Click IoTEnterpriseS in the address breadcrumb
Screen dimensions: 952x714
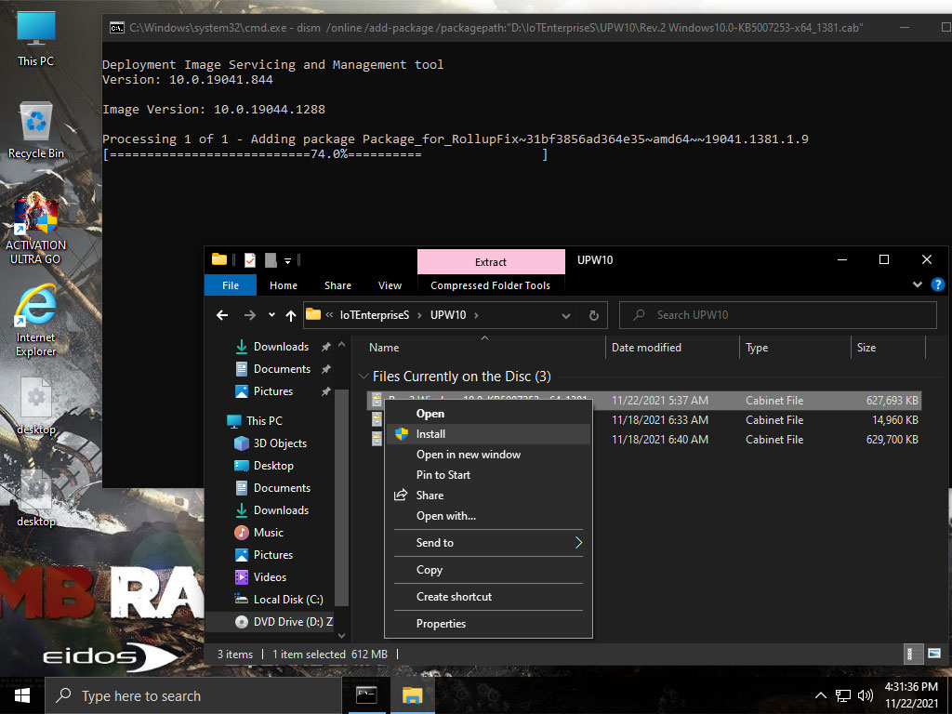coord(375,315)
